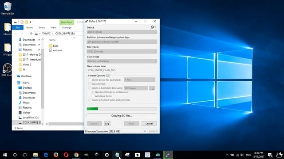Click the Start button in Rufus
The width and height of the screenshot is (284, 159).
coord(132,124)
